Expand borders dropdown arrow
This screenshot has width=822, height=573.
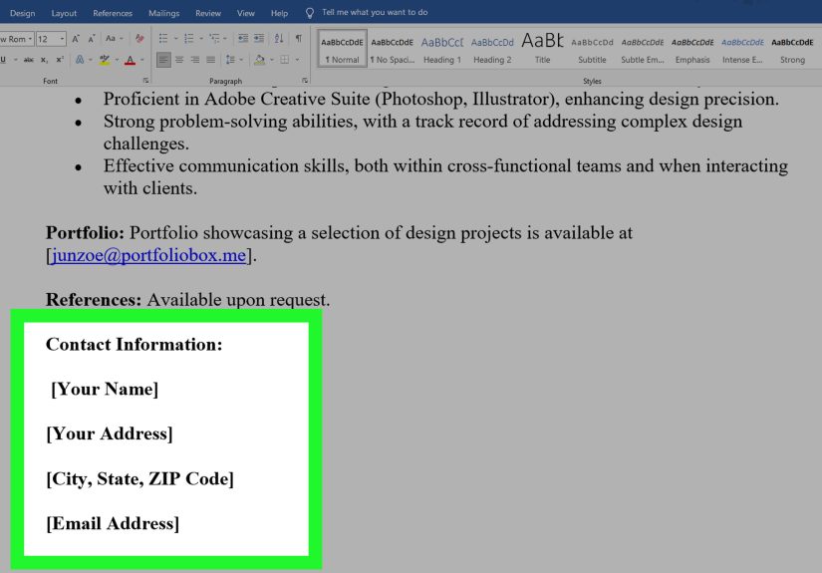click(x=297, y=60)
